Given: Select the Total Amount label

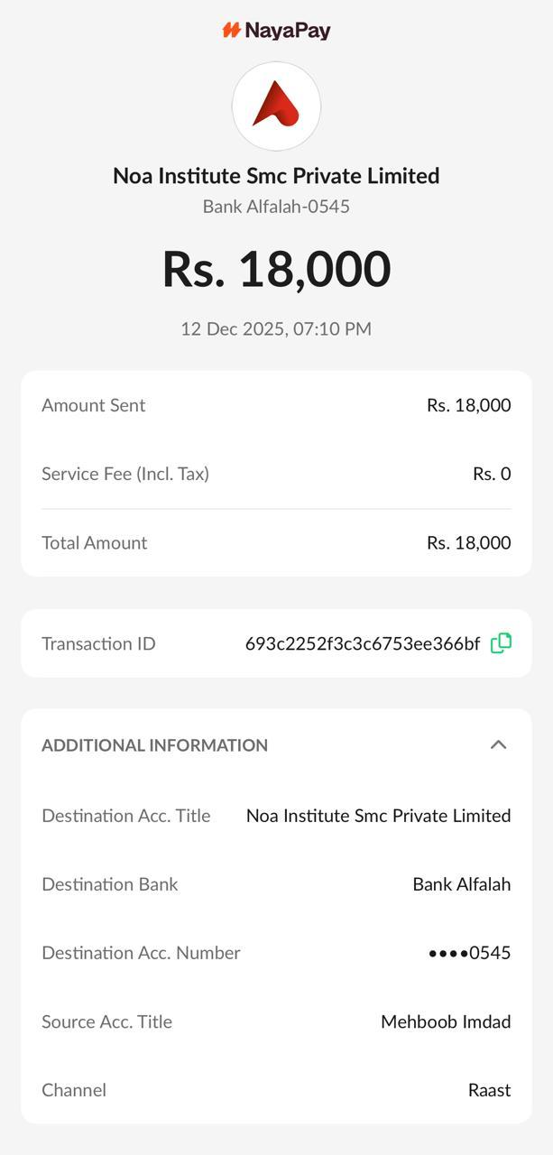Looking at the screenshot, I should pyautogui.click(x=94, y=542).
